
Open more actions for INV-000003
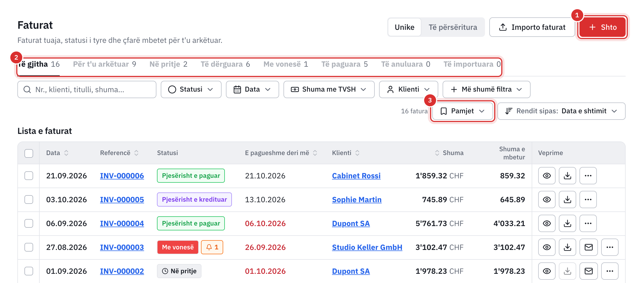coord(610,247)
